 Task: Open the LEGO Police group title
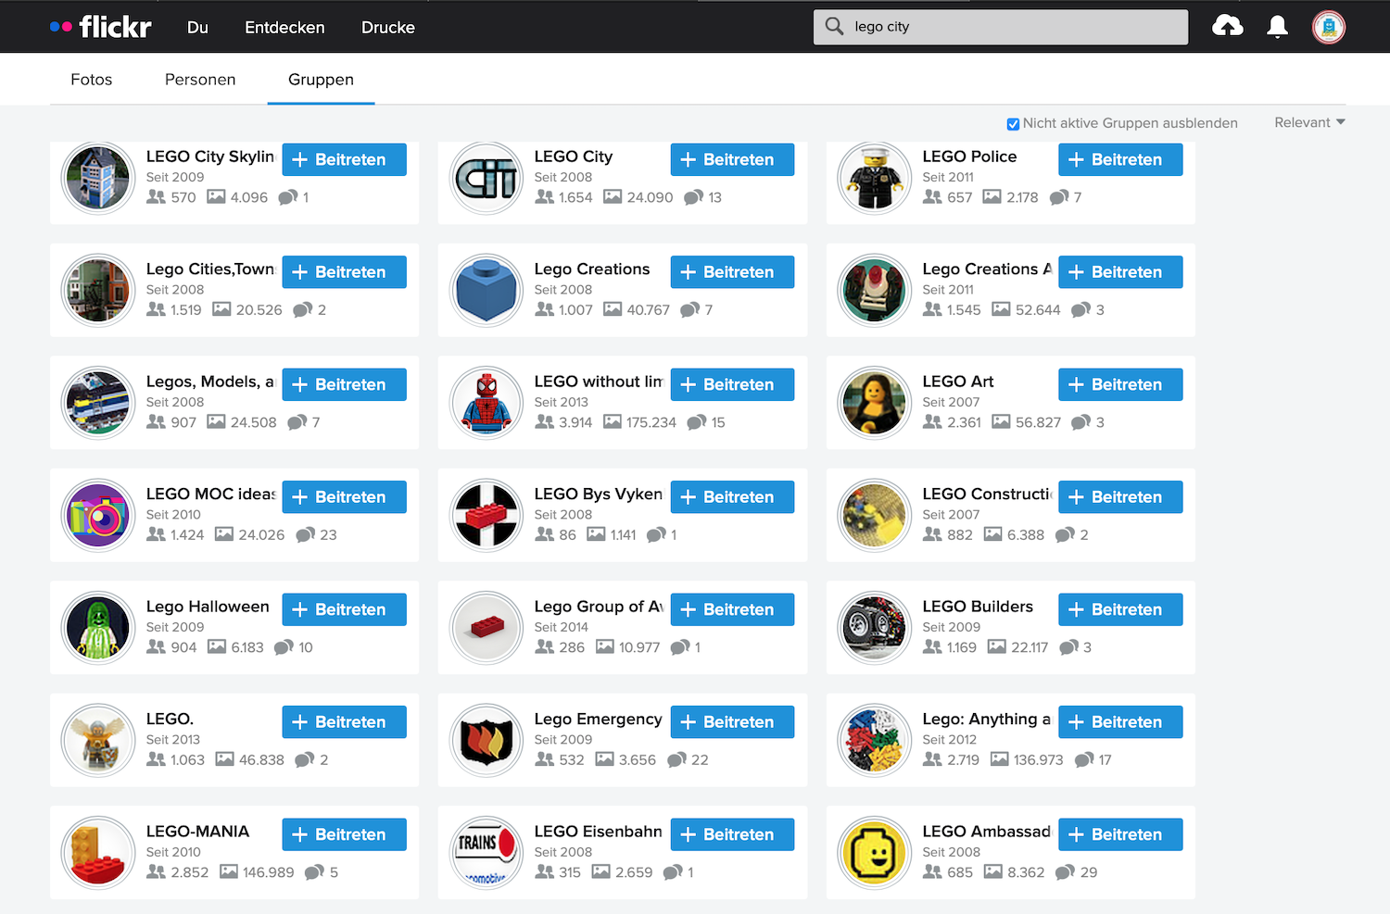[969, 157]
